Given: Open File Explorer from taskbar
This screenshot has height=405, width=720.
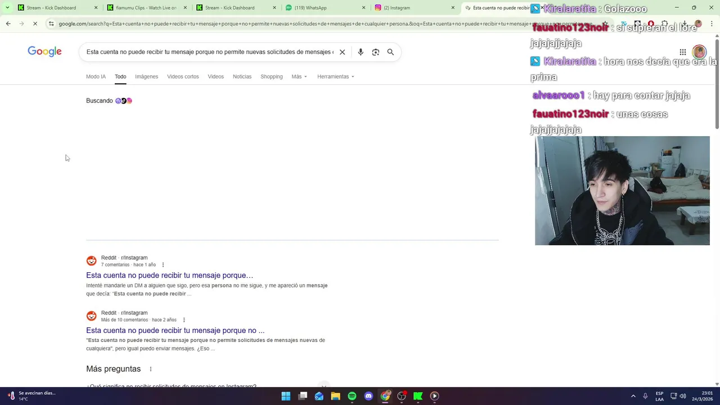Looking at the screenshot, I should pos(335,396).
